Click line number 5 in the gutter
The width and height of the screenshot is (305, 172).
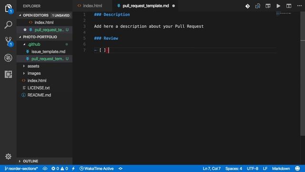84,38
